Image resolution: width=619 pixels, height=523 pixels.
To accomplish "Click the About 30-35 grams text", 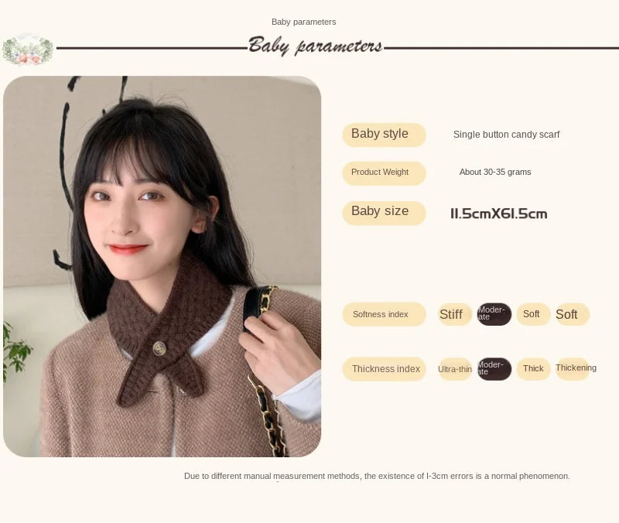I will click(x=495, y=172).
